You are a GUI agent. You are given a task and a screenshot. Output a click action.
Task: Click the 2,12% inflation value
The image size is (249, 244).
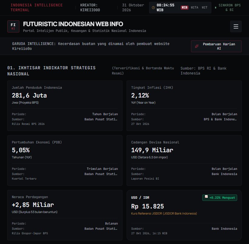point(140,95)
